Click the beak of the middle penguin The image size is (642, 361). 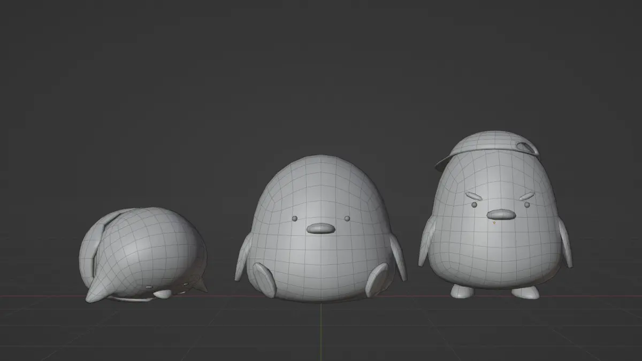[x=321, y=228]
